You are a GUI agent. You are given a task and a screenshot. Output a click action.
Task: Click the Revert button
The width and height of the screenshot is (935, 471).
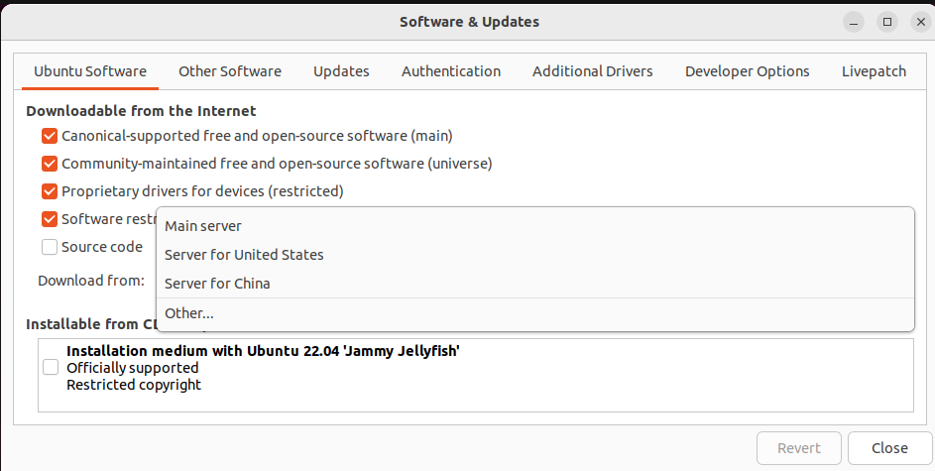point(799,448)
